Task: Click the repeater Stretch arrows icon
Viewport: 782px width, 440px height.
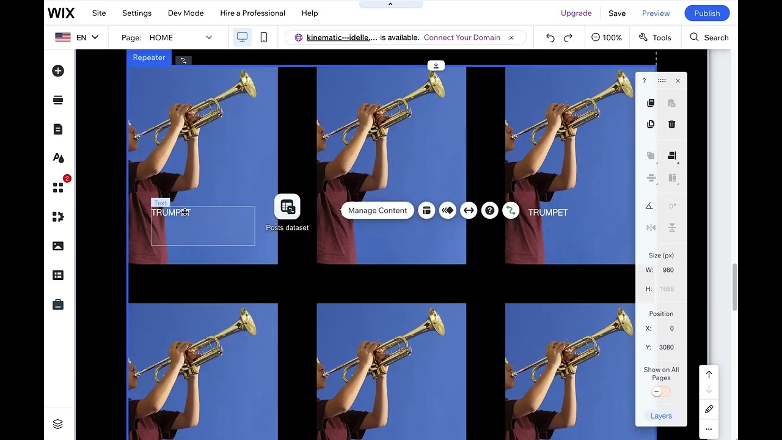Action: point(469,210)
